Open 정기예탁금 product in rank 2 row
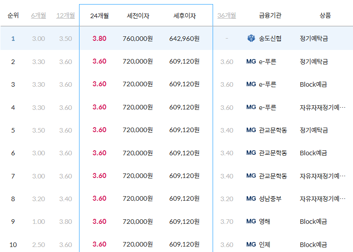Screen dimensions: 353x252 click(314, 61)
